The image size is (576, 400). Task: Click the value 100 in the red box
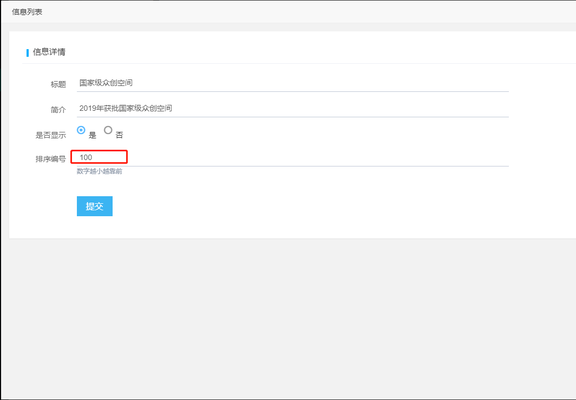click(86, 157)
